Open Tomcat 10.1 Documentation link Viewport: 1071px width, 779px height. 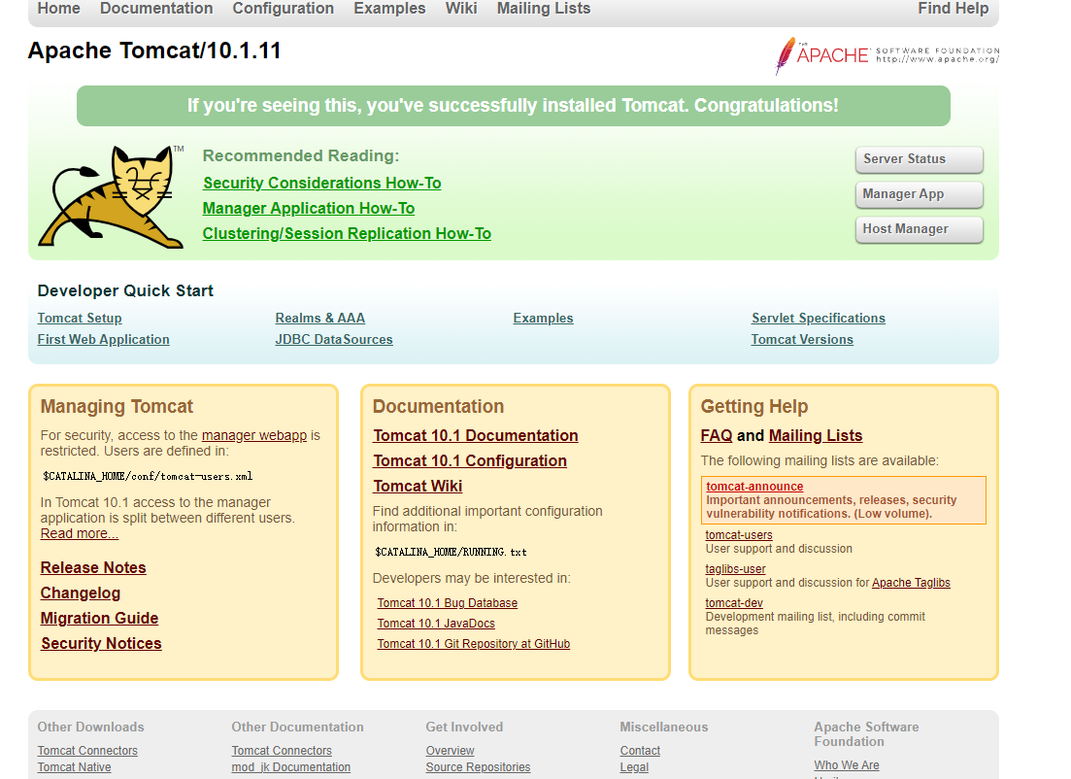point(476,436)
